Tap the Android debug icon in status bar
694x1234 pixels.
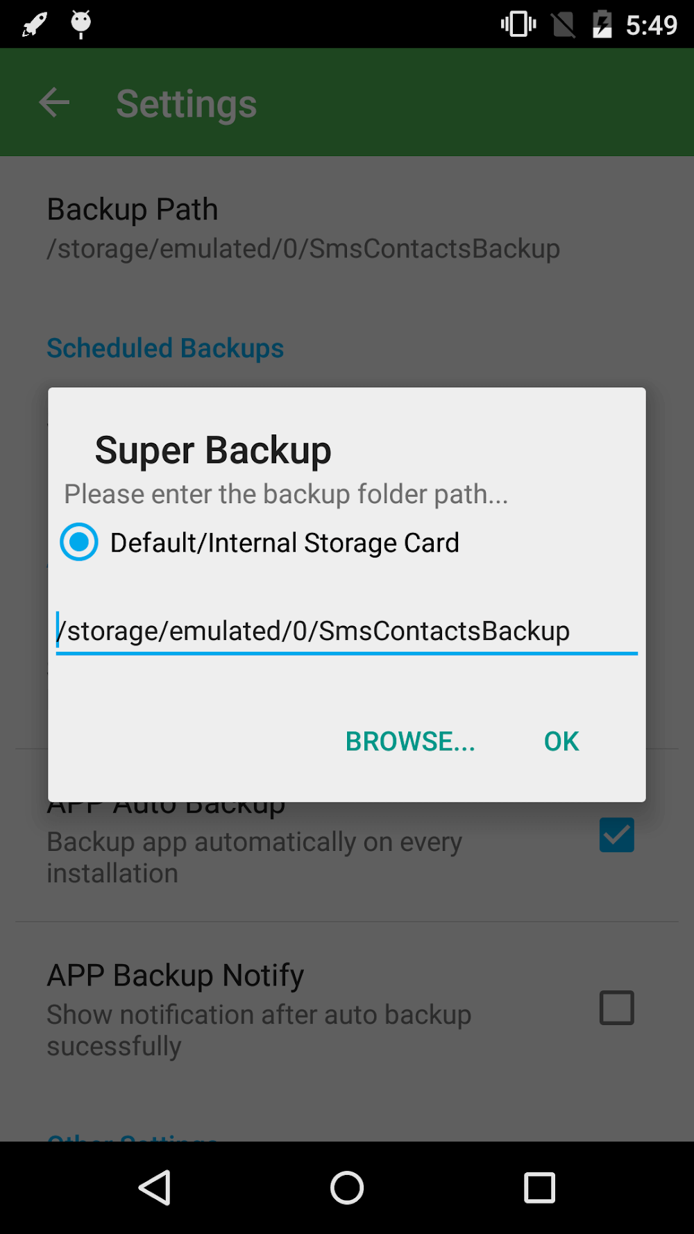tap(81, 24)
